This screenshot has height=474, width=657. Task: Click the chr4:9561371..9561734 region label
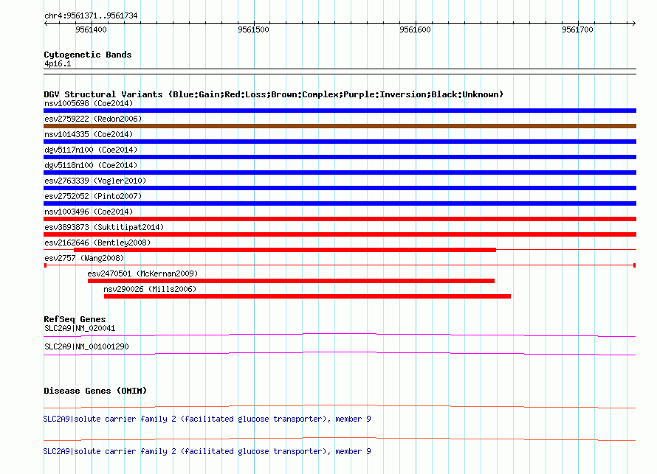coord(91,15)
